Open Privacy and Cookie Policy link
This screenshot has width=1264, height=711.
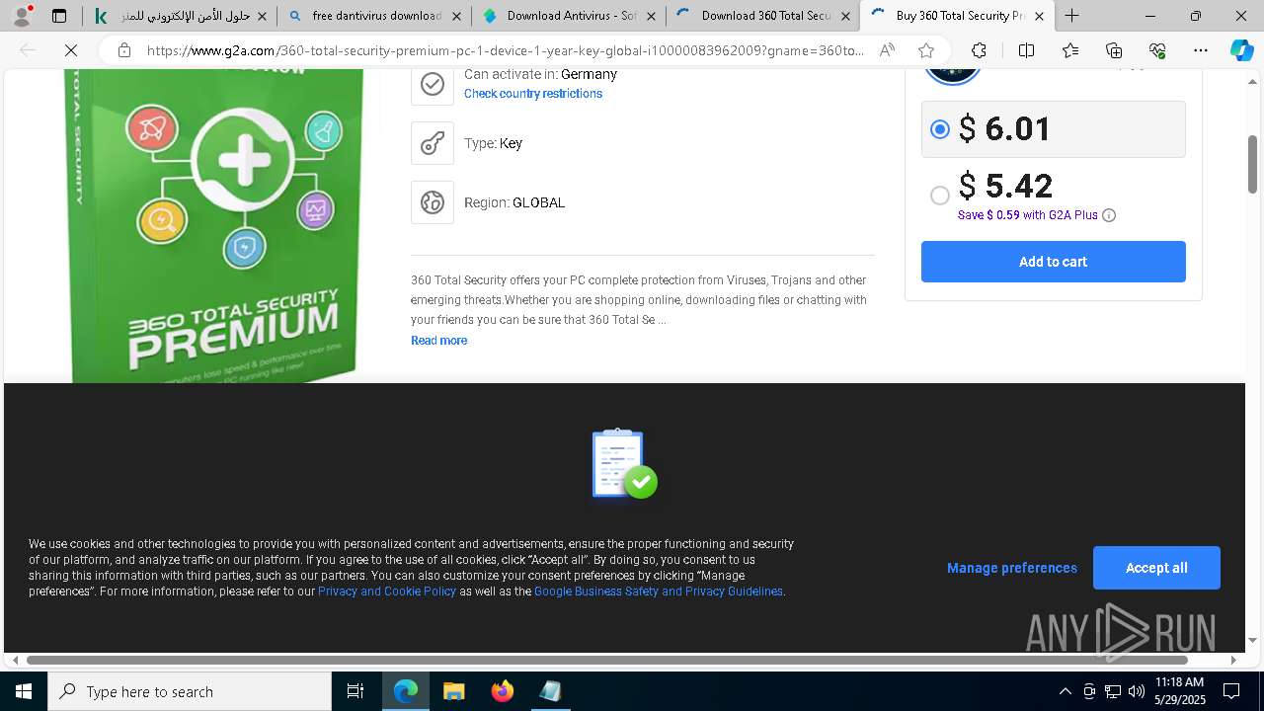(x=387, y=592)
